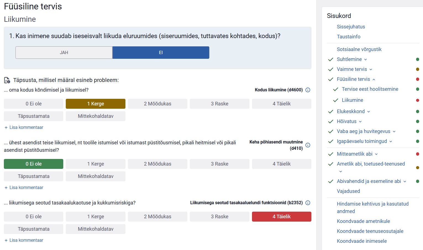This screenshot has width=423, height=250.
Task: Add comment under balance and fall risk
Action: [26, 240]
